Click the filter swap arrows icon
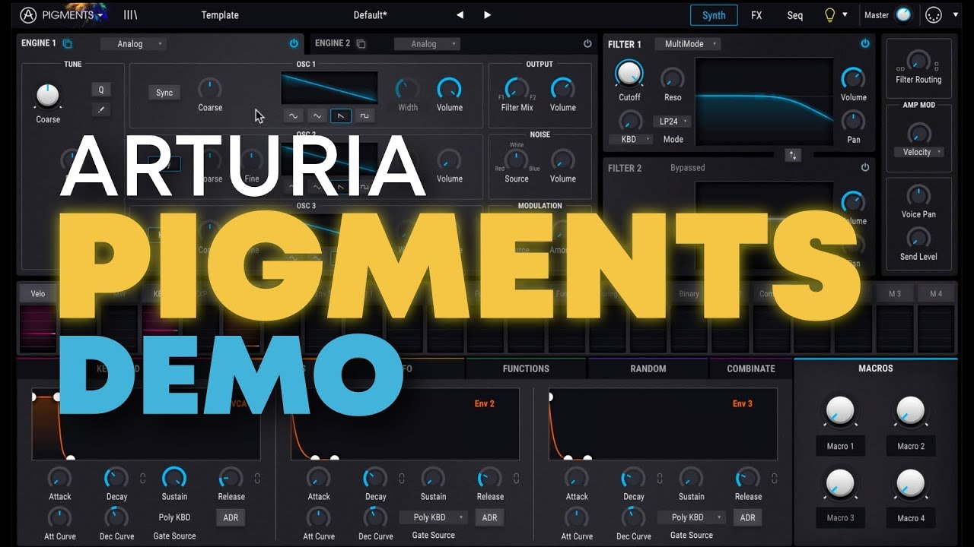974x547 pixels. [x=793, y=155]
